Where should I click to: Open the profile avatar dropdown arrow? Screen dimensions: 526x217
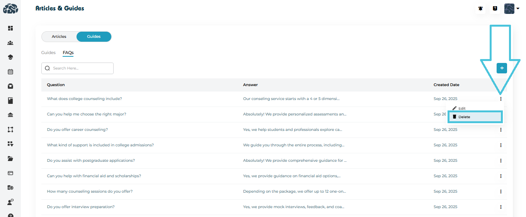point(517,8)
